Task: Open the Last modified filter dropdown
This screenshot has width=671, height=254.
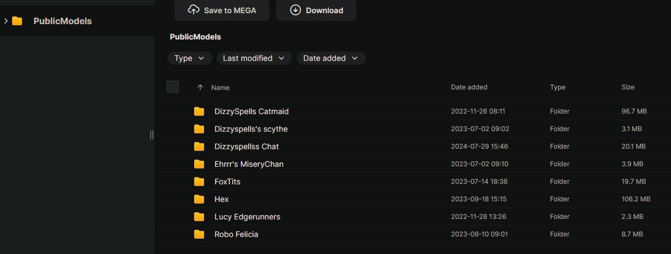Action: [254, 58]
